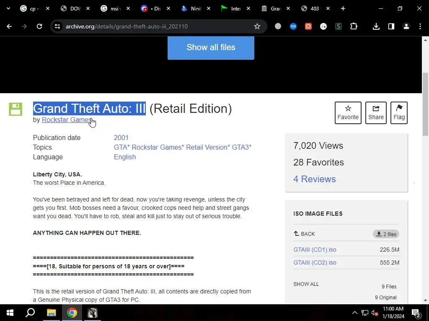Reload the archive.org page
The image size is (429, 321).
pyautogui.click(x=39, y=26)
